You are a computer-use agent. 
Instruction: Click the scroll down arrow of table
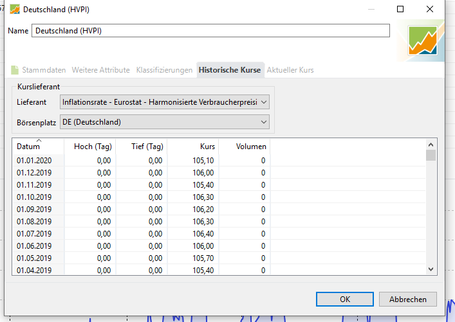[x=431, y=269]
